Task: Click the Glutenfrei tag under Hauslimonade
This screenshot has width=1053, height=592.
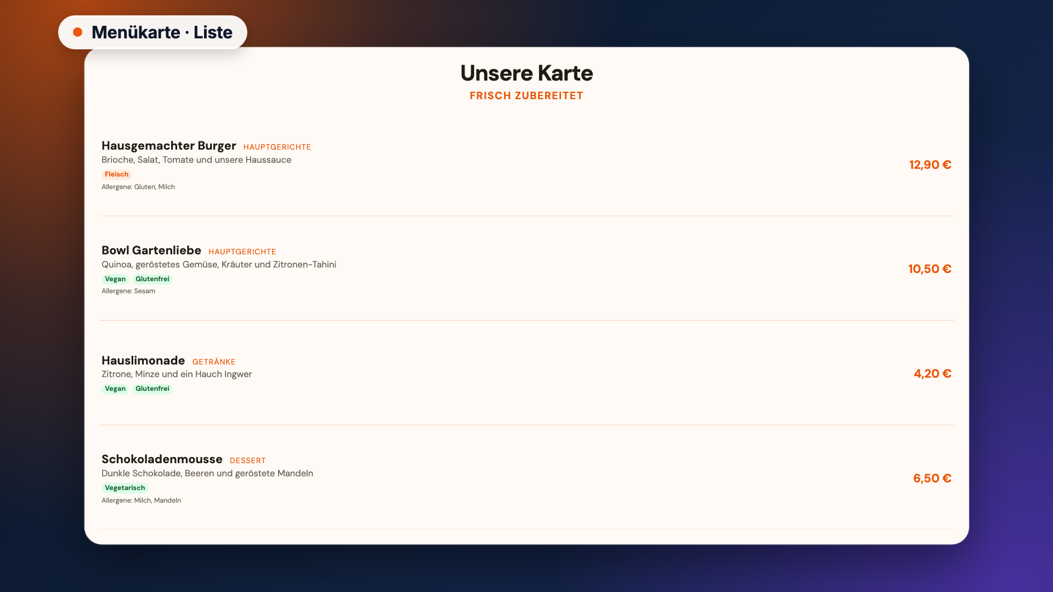Action: 152,389
